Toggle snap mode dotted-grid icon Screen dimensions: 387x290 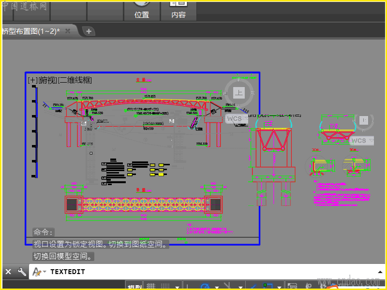[x=165, y=286]
